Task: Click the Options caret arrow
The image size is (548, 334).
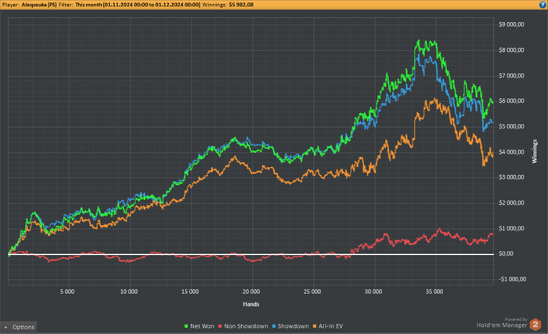Action: [x=5, y=327]
